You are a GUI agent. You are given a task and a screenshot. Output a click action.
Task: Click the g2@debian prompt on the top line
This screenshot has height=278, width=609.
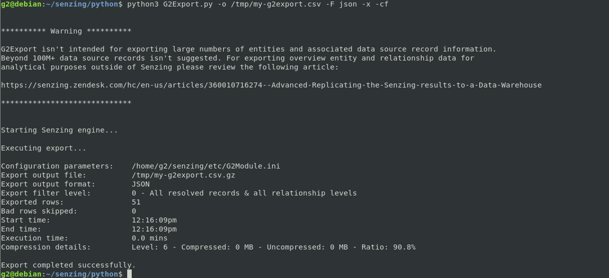[21, 4]
